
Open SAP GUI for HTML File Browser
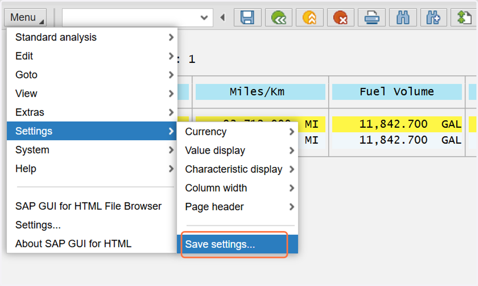[x=92, y=206]
